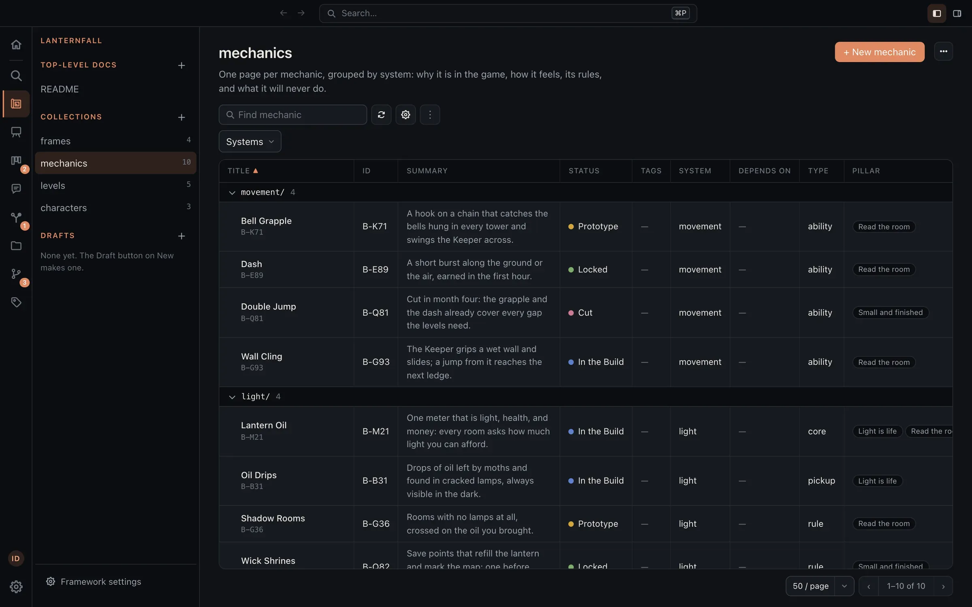Open merge icon with badge 1
Viewport: 972px width, 607px height.
click(x=16, y=217)
